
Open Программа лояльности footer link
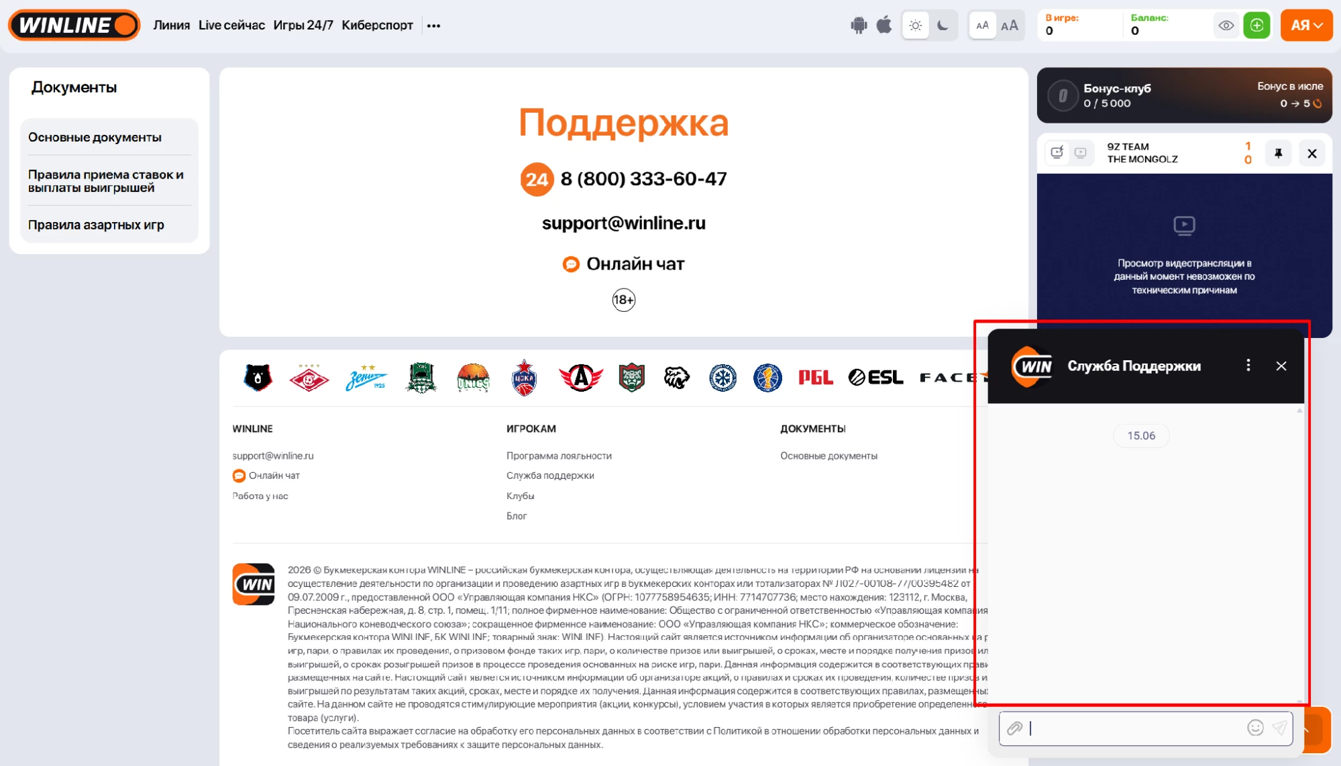[559, 455]
